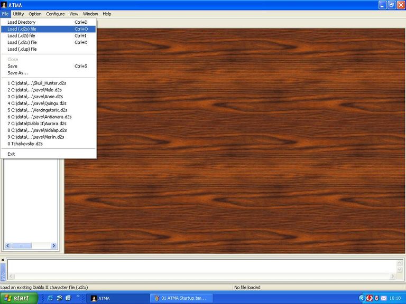Image resolution: width=406 pixels, height=304 pixels.
Task: Open recent file Nidalap.d2s
Action: (49, 130)
